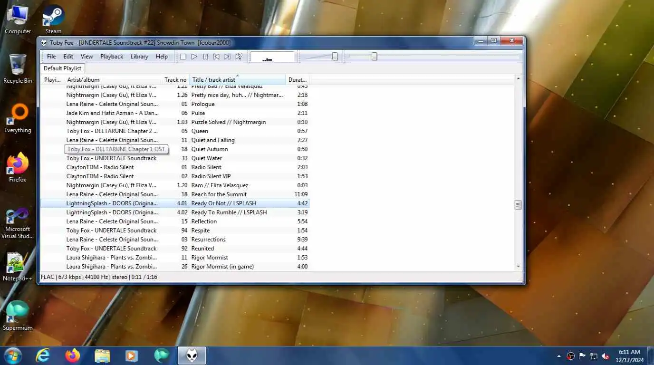Screen dimensions: 654x365
Task: Open the Library menu
Action: [x=139, y=57]
